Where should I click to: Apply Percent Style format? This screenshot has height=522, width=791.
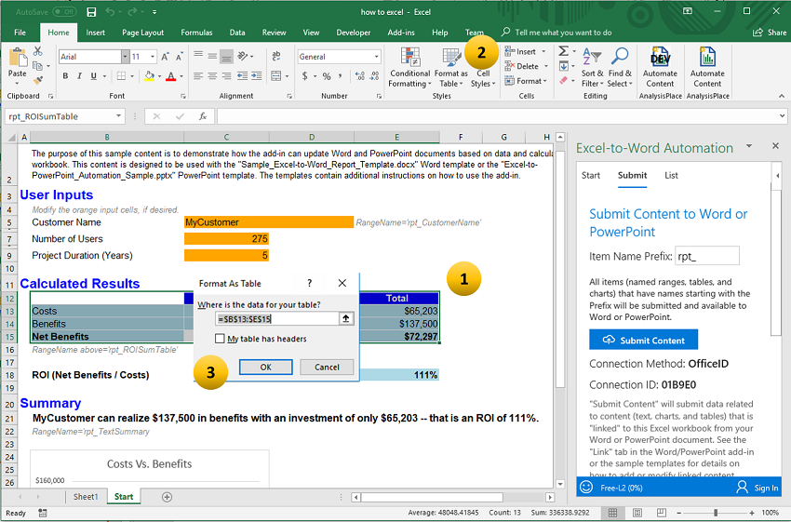[327, 76]
